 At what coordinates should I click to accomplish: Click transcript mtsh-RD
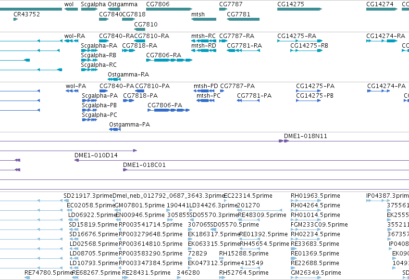coord(204,51)
